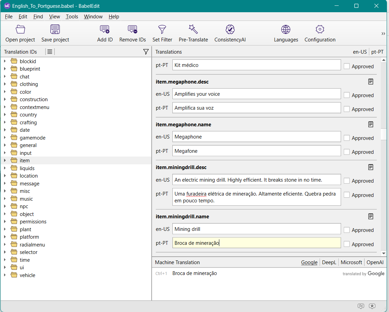
Task: Open the Languages globe icon
Action: pyautogui.click(x=286, y=30)
